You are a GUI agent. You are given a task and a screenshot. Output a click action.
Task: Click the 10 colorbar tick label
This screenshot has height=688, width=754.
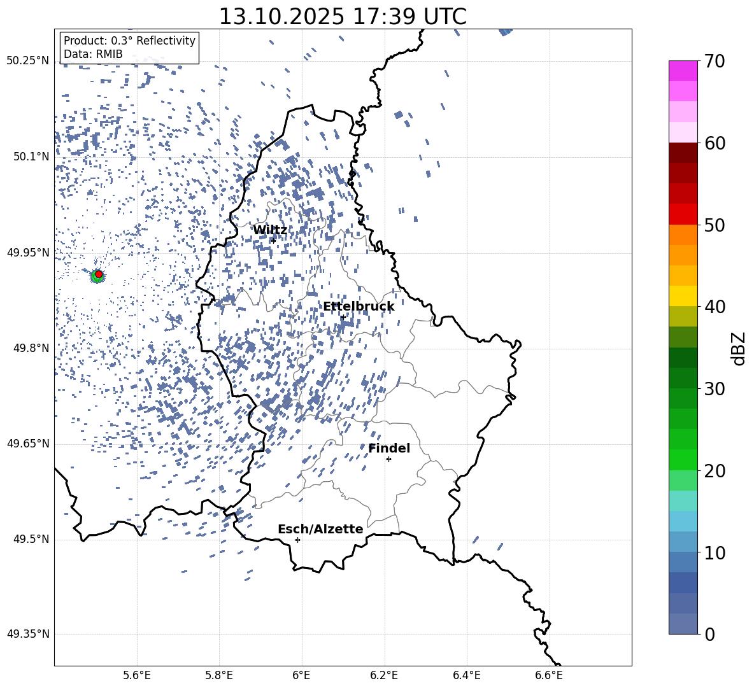[x=715, y=552]
